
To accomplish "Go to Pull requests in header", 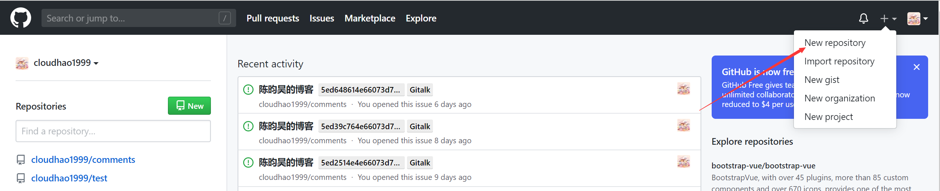I will [273, 18].
